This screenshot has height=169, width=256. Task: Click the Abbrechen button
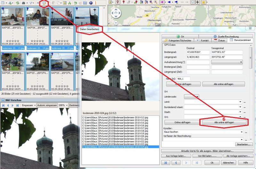tap(228, 163)
